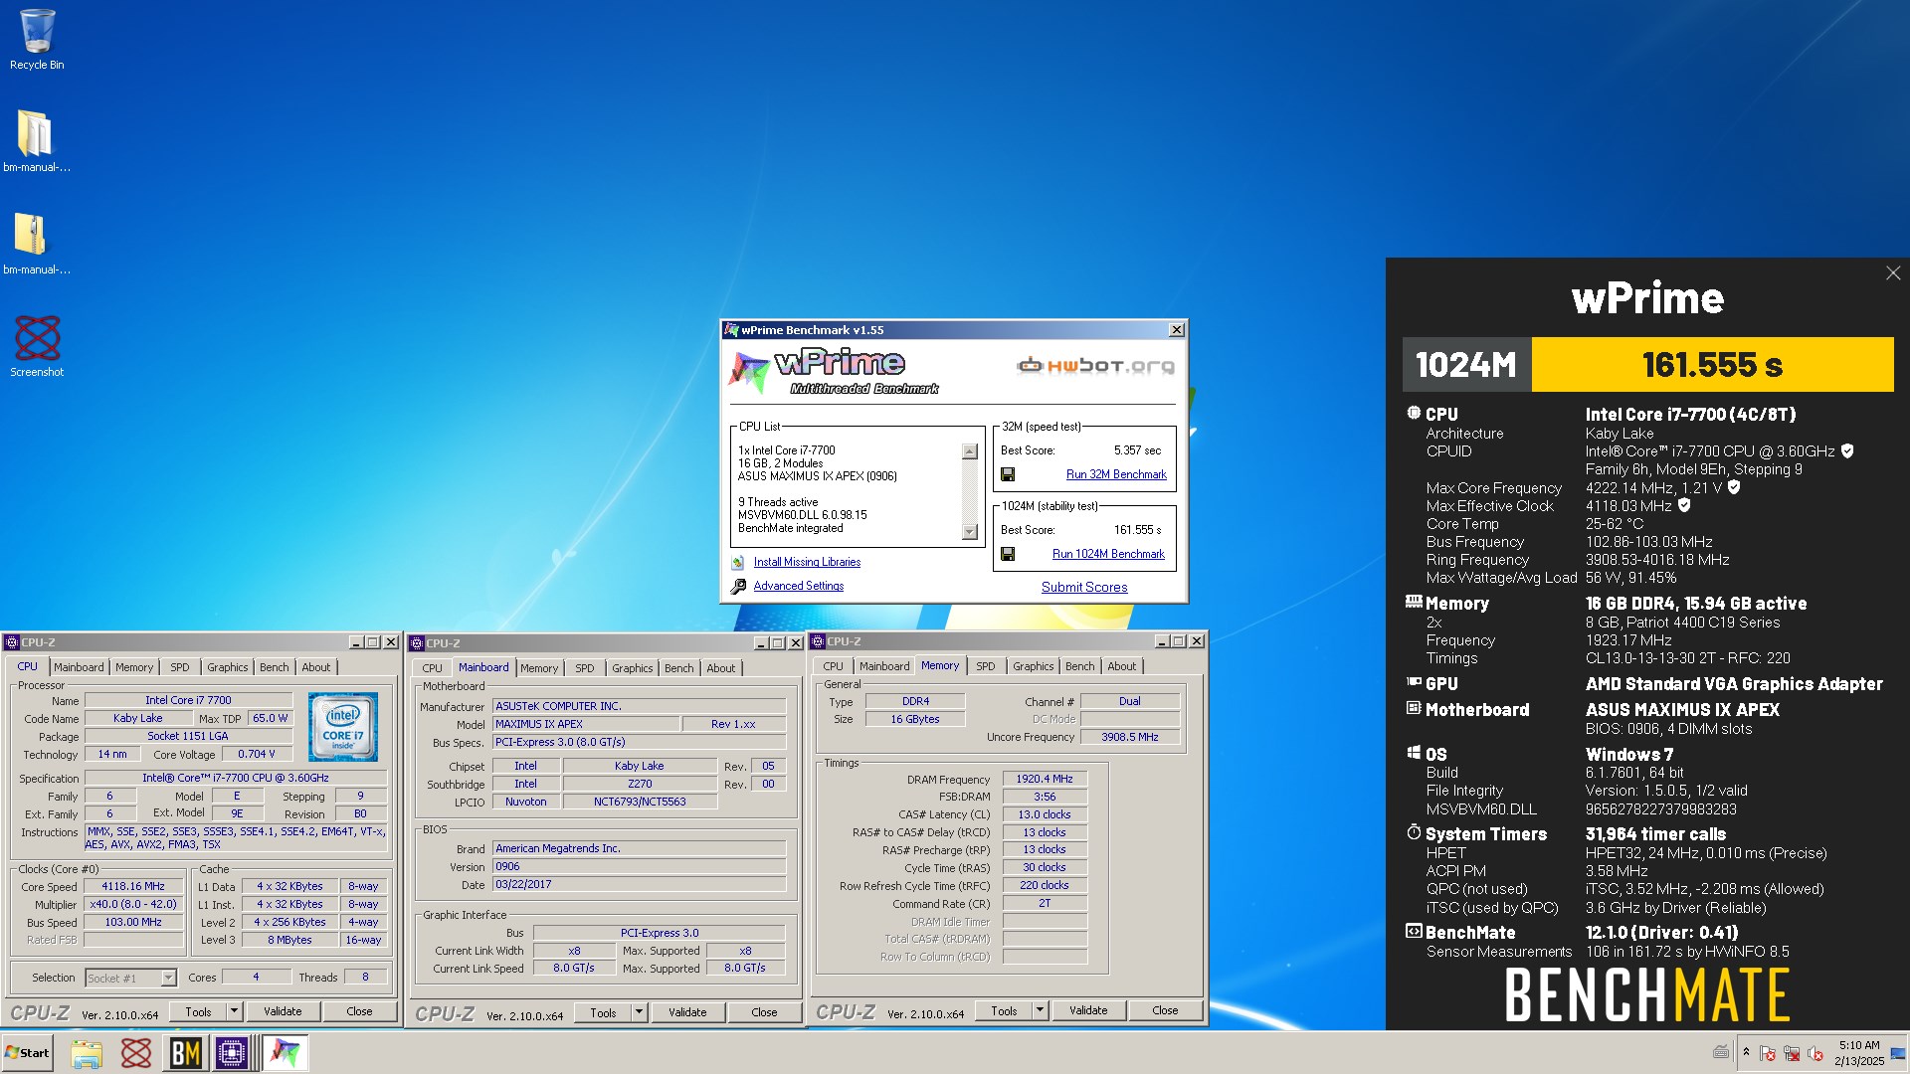Open Tools dropdown arrow in CPU tab window
Image resolution: width=1910 pixels, height=1074 pixels.
[234, 1011]
